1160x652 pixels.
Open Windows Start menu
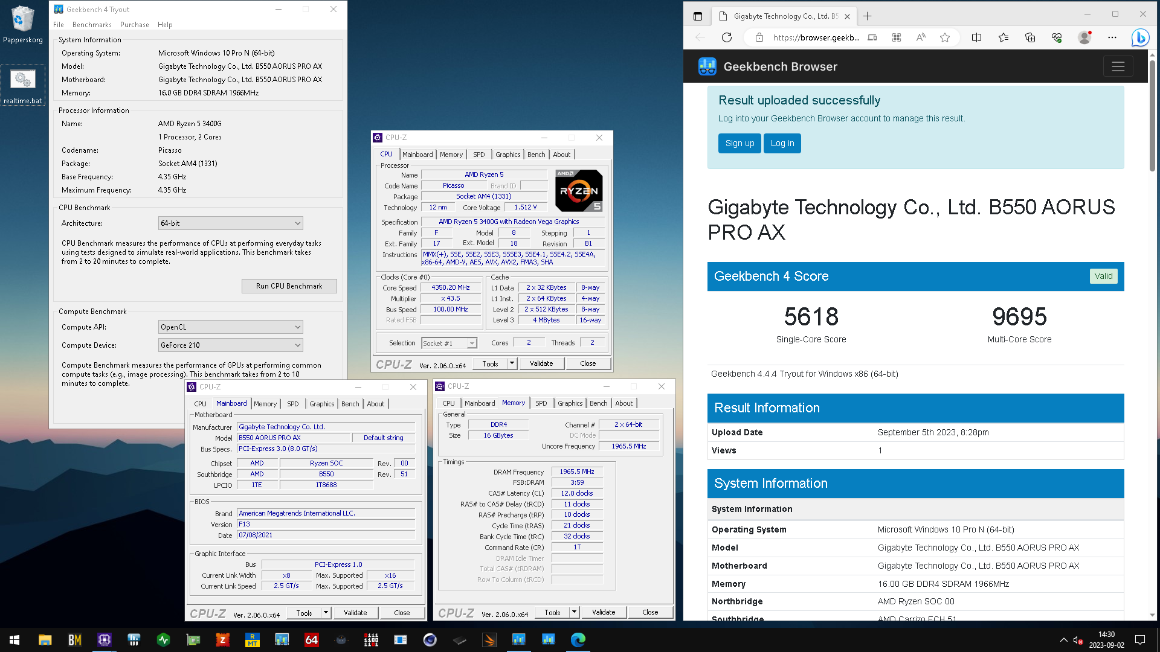pos(14,640)
